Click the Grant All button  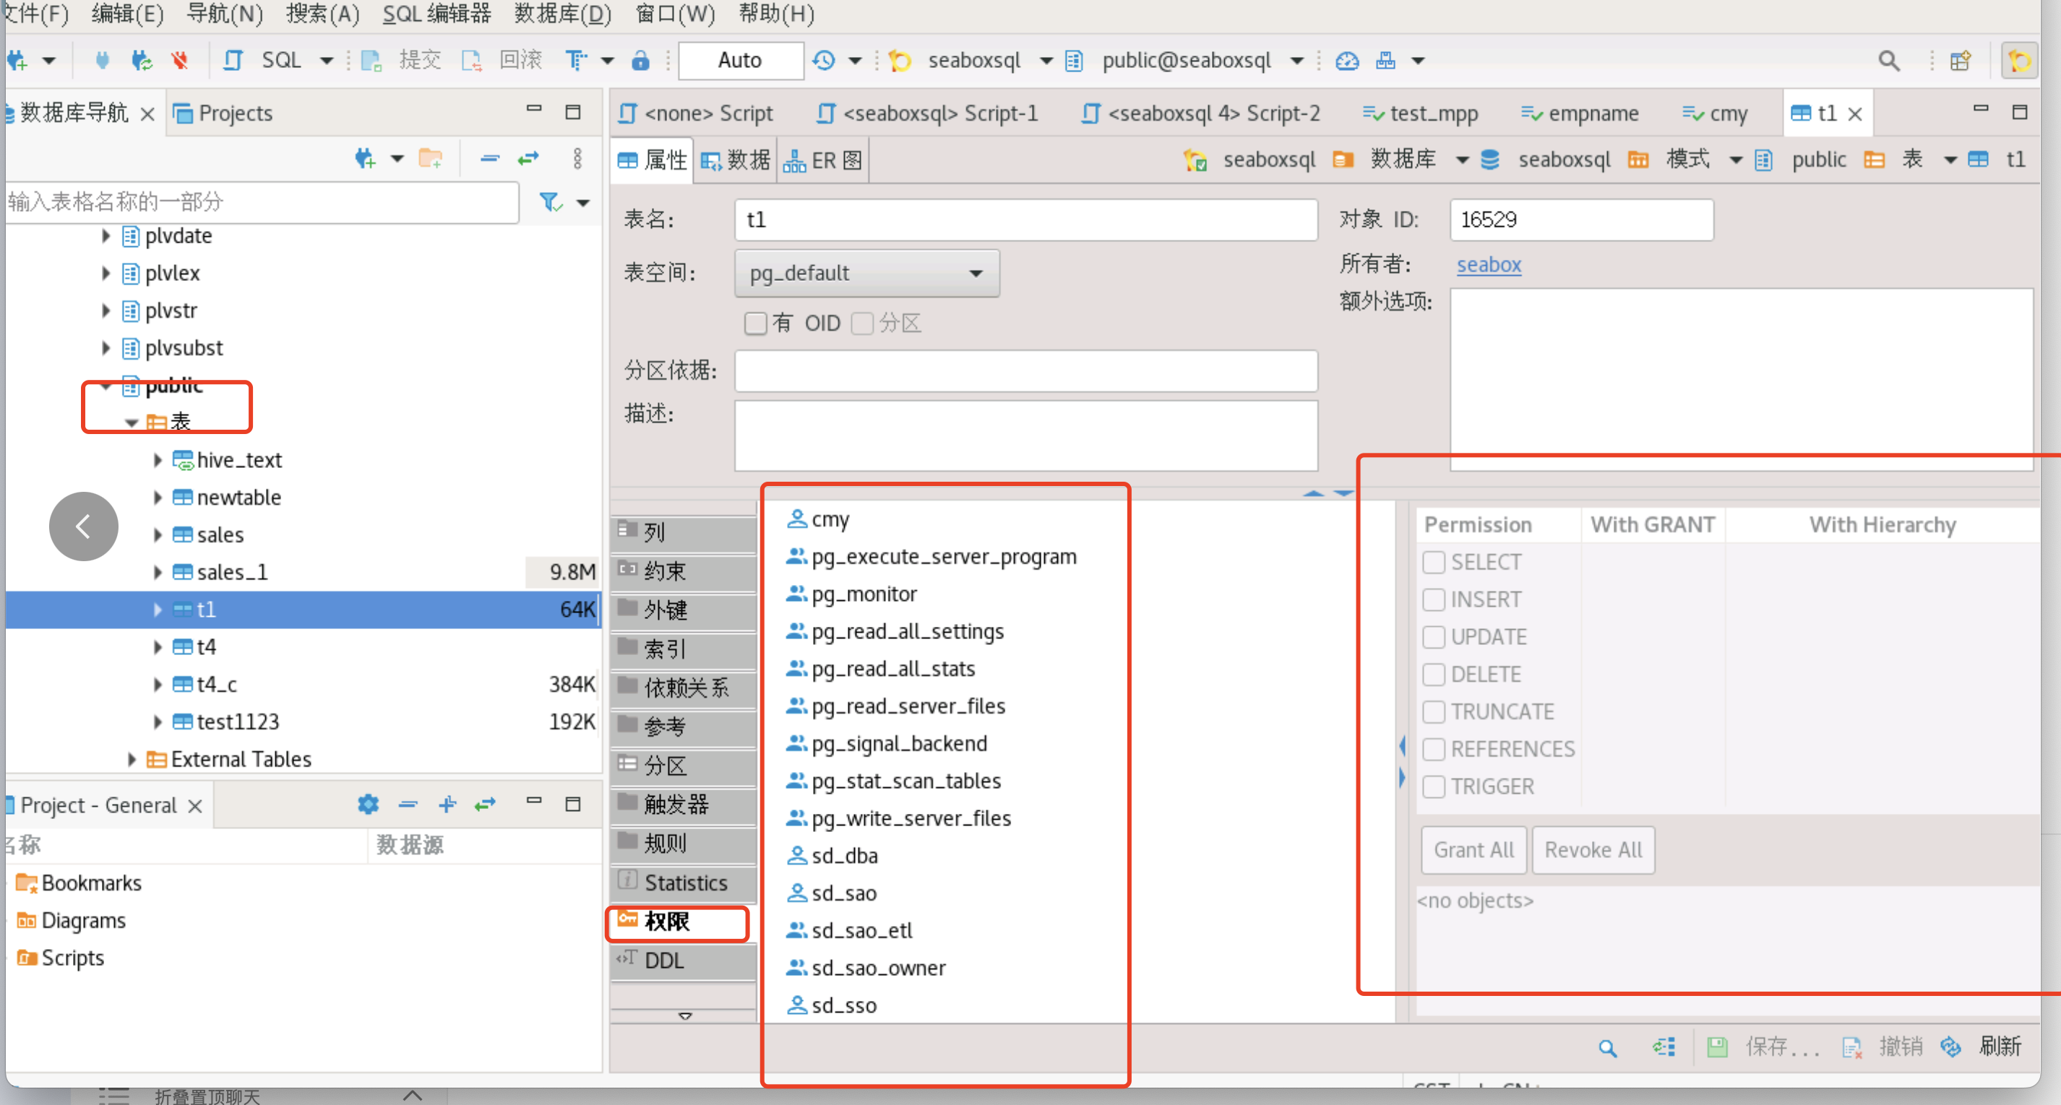tap(1473, 849)
